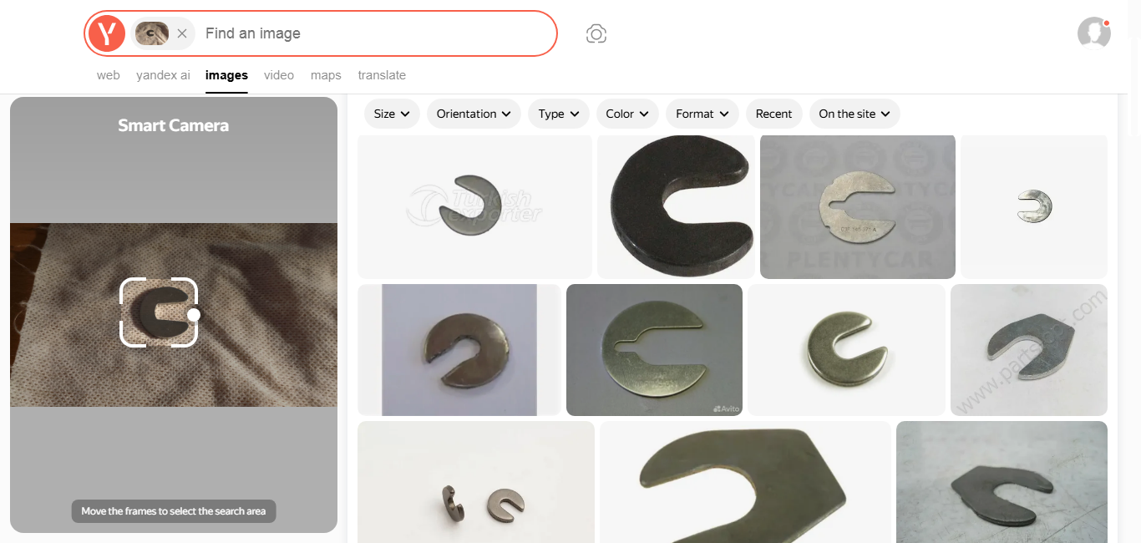Switch to the yandex ai tab

(x=164, y=75)
